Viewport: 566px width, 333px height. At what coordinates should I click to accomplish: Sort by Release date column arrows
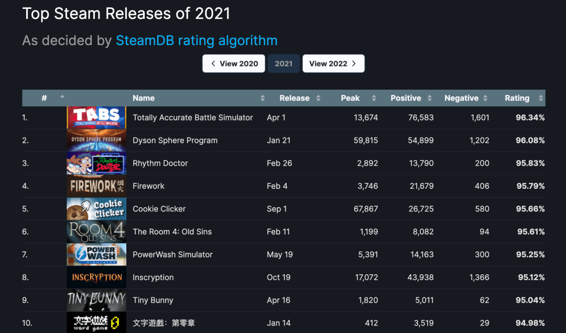(x=318, y=98)
